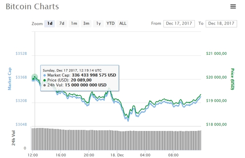Click the YTD zoom button
The height and width of the screenshot is (158, 245).
110,24
